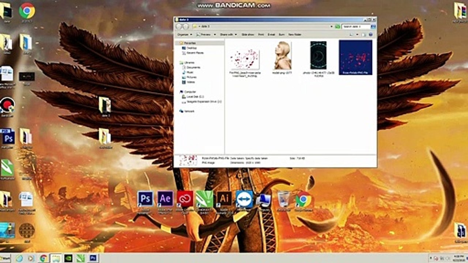Open Adobe Illustrator desktop shortcut
Viewport: 468px width, 263px height.
224,199
